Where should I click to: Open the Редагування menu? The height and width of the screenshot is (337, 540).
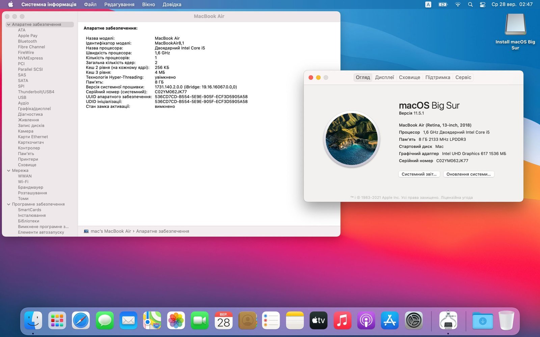[119, 4]
